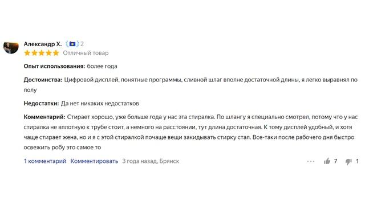Viewport: 365px width, 205px height.
Task: Select the second rating star
Action: [34, 53]
